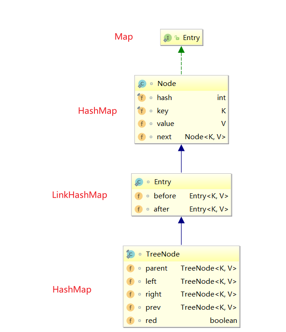286x332 pixels.
Task: Select the prev field in TreeNode
Action: click(181, 307)
